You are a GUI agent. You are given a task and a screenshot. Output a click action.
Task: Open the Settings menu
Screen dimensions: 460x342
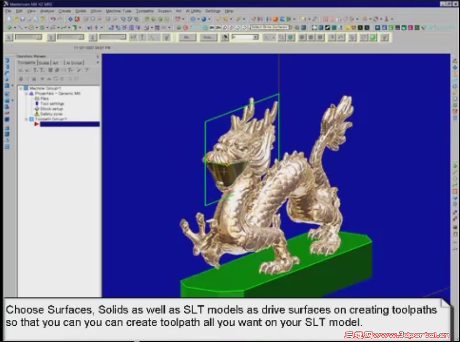[x=213, y=11]
